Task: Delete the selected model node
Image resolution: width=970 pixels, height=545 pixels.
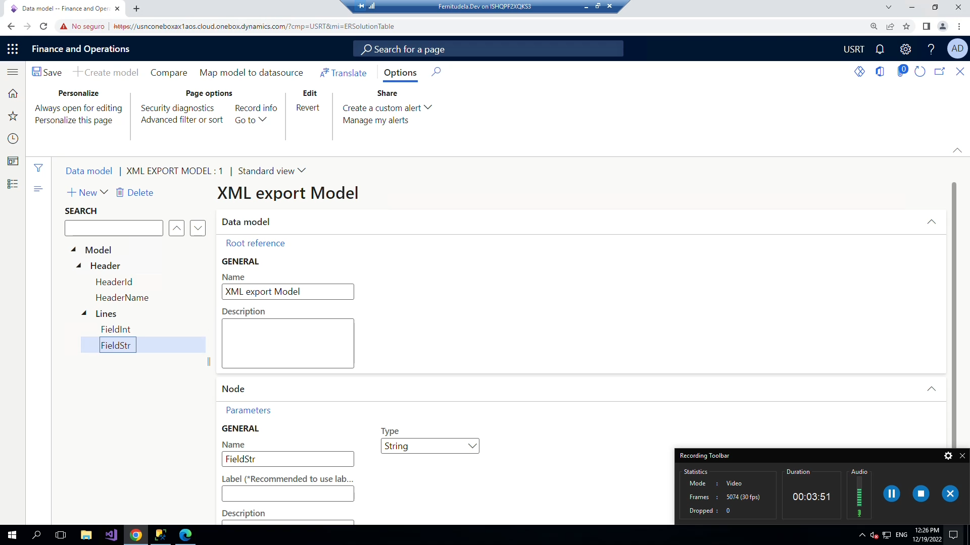Action: (x=134, y=192)
